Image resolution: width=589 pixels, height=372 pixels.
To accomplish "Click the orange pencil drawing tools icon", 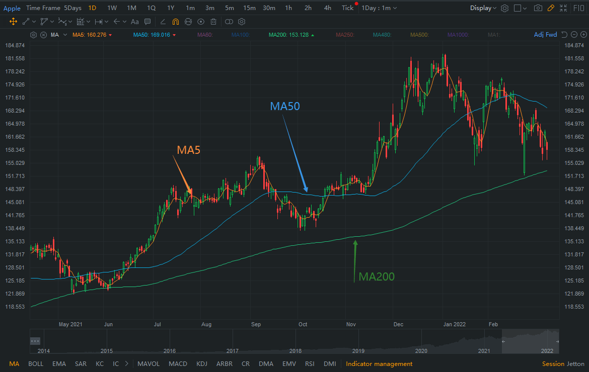I will tap(551, 8).
